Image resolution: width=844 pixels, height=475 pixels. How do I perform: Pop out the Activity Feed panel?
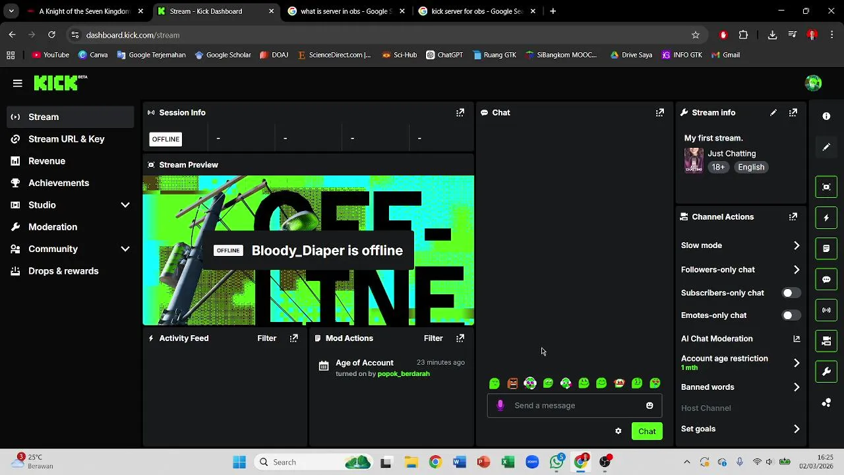click(x=294, y=338)
